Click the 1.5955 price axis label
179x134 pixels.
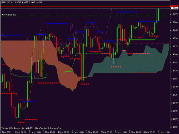(174, 79)
